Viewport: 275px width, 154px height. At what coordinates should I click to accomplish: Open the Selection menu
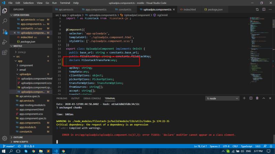click(x=29, y=3)
